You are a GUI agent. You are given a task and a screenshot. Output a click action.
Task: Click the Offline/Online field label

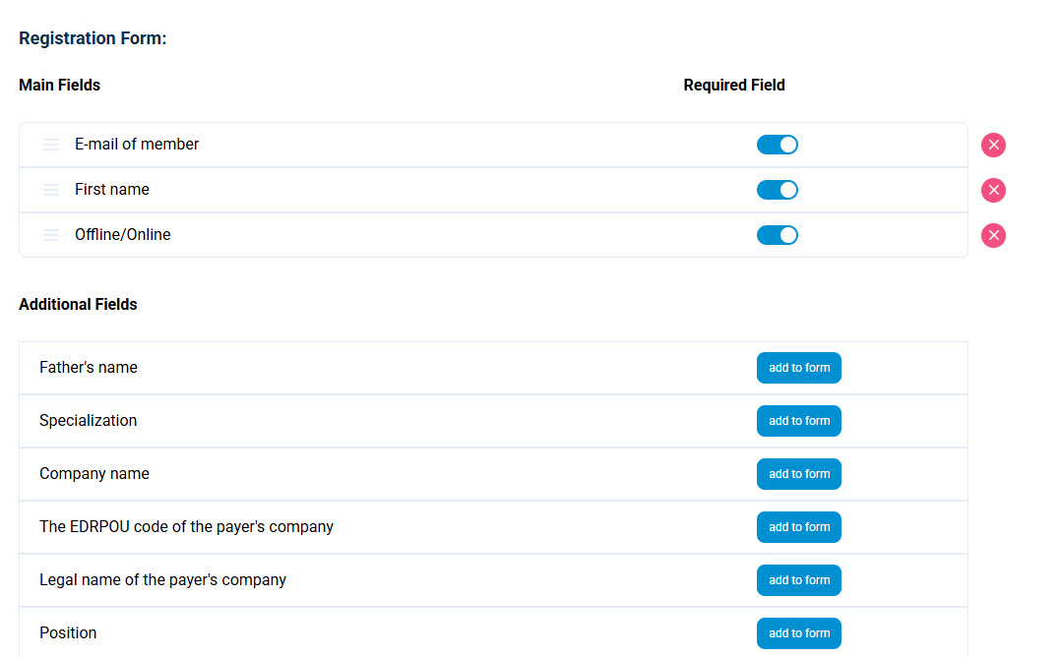pyautogui.click(x=123, y=235)
